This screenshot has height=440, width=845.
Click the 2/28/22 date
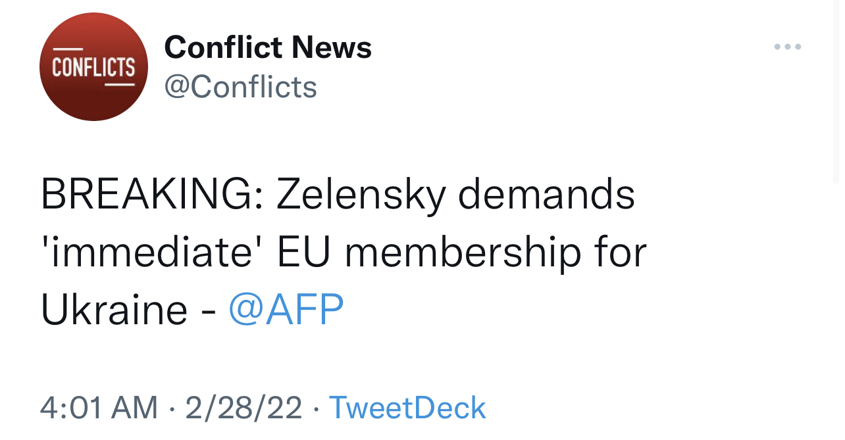pyautogui.click(x=243, y=408)
